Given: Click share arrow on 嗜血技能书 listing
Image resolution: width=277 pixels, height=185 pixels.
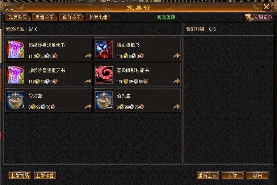Looking at the screenshot, I should tap(176, 56).
